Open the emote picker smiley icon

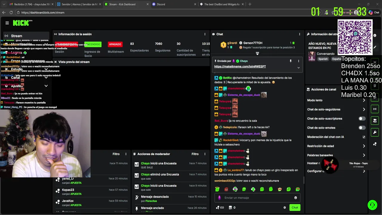295,198
